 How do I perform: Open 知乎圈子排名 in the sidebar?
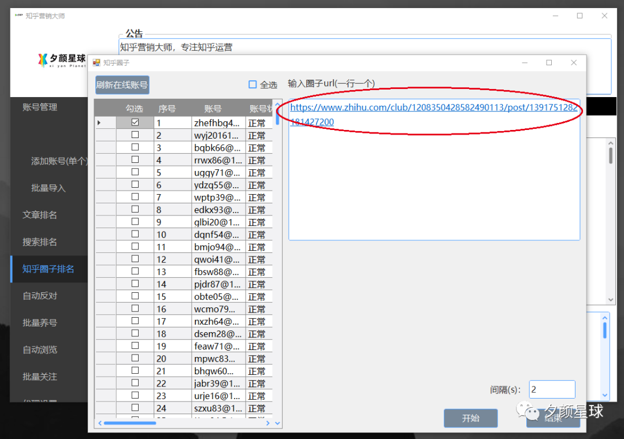coord(48,269)
